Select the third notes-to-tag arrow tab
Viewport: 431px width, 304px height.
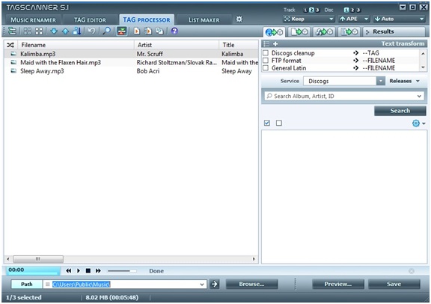[324, 32]
